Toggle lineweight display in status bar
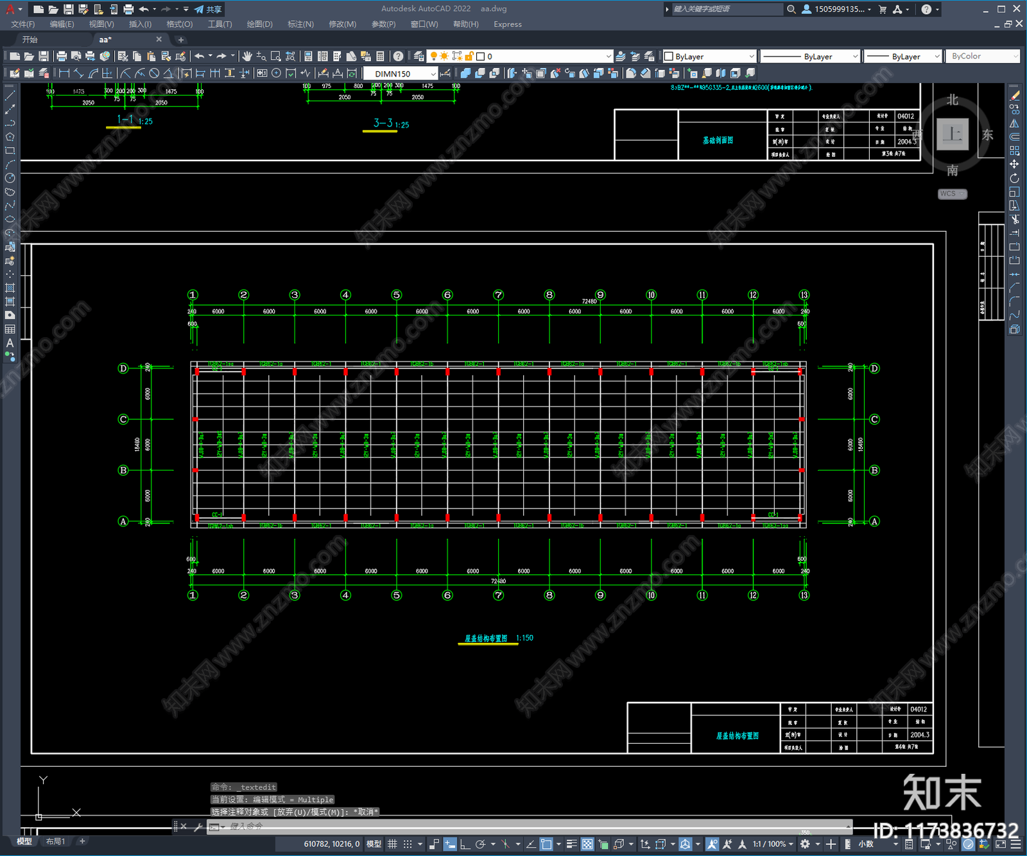Viewport: 1027px width, 856px height. pos(571,844)
